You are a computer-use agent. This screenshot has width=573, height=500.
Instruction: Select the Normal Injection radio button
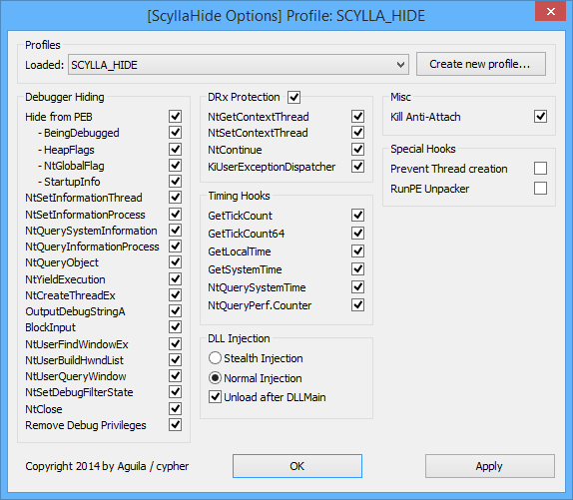click(215, 378)
